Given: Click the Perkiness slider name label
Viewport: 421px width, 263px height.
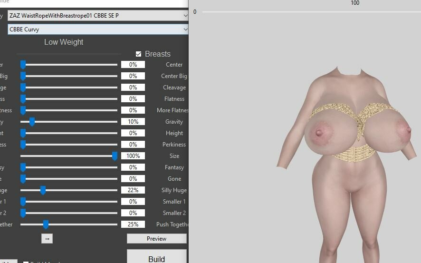Looking at the screenshot, I should click(x=174, y=145).
